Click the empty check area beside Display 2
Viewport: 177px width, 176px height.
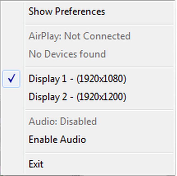[x=11, y=97]
